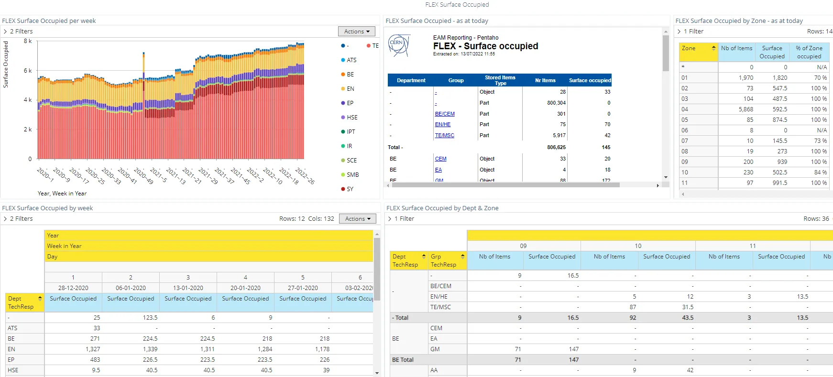Image resolution: width=833 pixels, height=377 pixels.
Task: Toggle the ATS series in the chart legend
Action: coord(349,60)
